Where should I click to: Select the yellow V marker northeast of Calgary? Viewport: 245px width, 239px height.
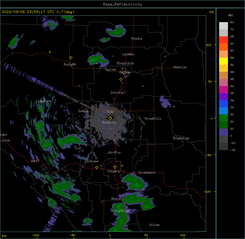(x=122, y=166)
